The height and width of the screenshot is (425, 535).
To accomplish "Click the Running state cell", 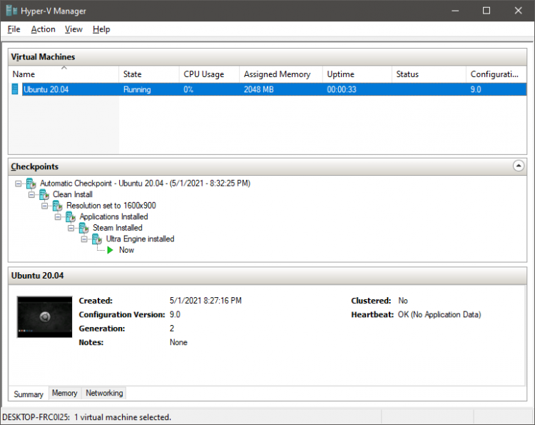I will 137,89.
